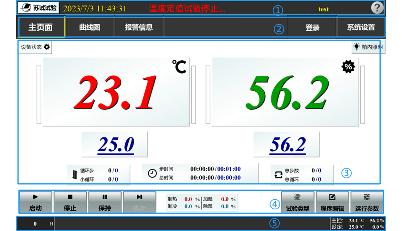The width and height of the screenshot is (402, 231).
Task: Click the 苏试试验 logo
Action: 38,8
